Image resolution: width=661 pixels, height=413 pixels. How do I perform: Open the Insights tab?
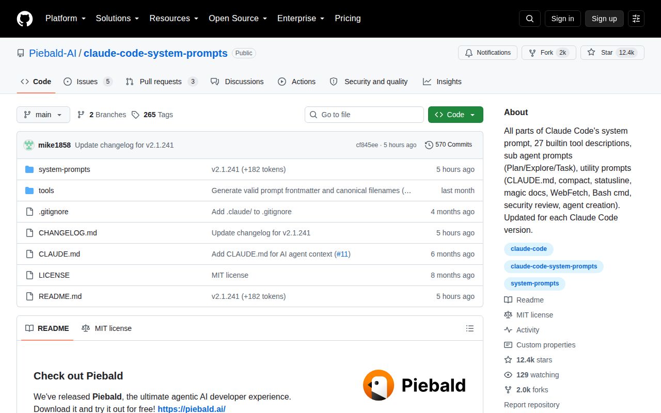442,82
